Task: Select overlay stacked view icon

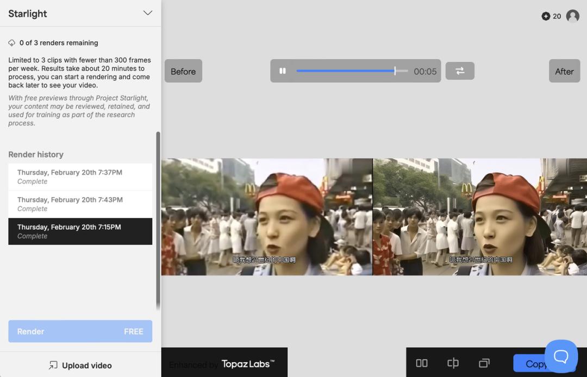Action: pos(484,363)
